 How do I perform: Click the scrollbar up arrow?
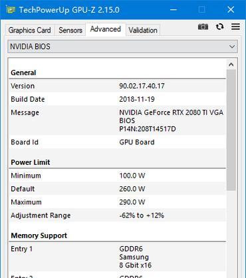point(231,65)
